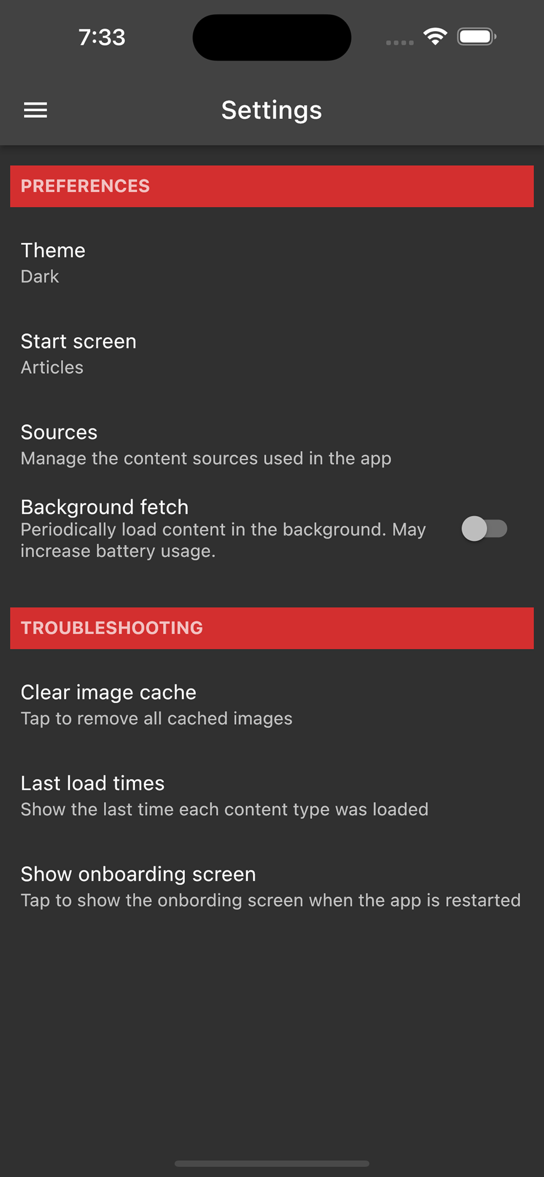Tap the Wi-Fi status icon
Screen dimensions: 544x1177
pos(435,37)
